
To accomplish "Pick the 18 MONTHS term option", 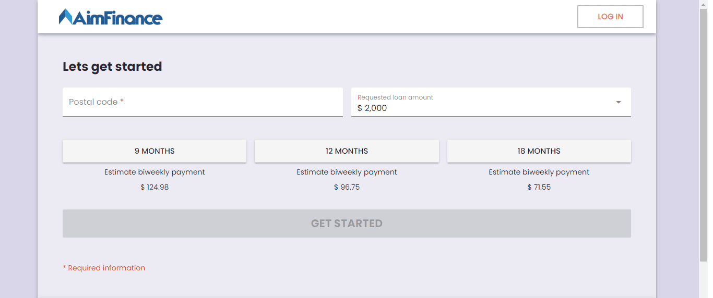I will [x=539, y=151].
